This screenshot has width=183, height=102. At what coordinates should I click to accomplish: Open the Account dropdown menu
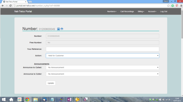click(x=152, y=11)
